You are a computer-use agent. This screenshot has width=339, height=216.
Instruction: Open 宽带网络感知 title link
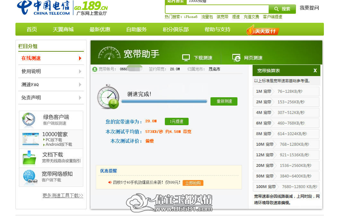click(57, 174)
